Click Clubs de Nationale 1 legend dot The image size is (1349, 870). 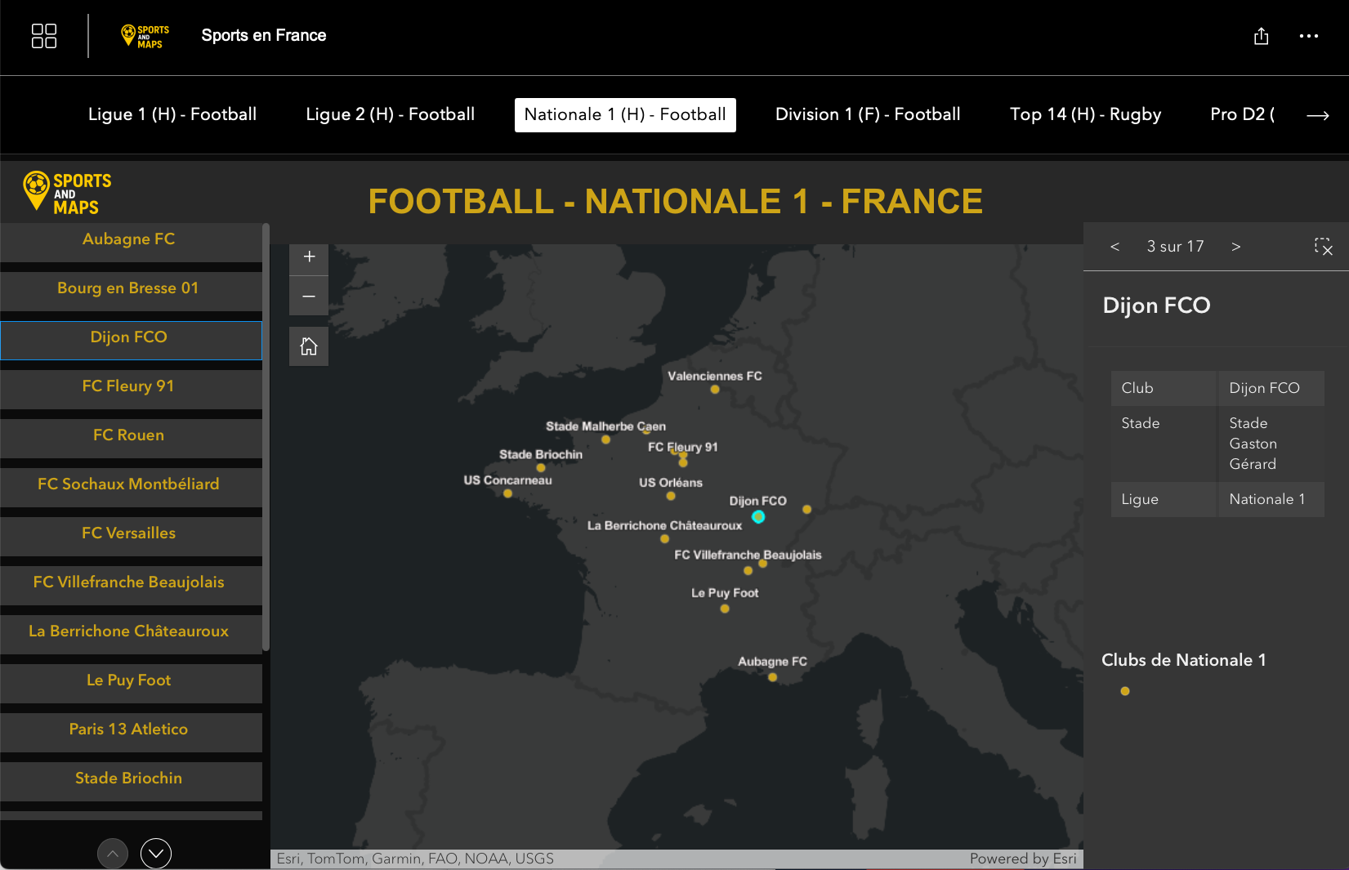pos(1125,691)
